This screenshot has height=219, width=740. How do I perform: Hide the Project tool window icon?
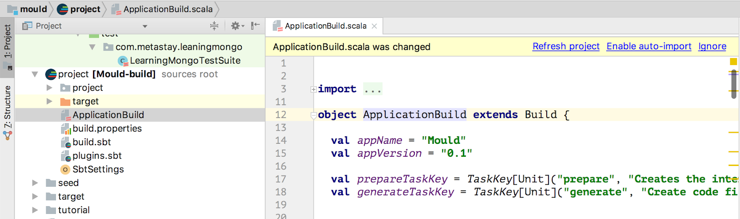[x=255, y=26]
